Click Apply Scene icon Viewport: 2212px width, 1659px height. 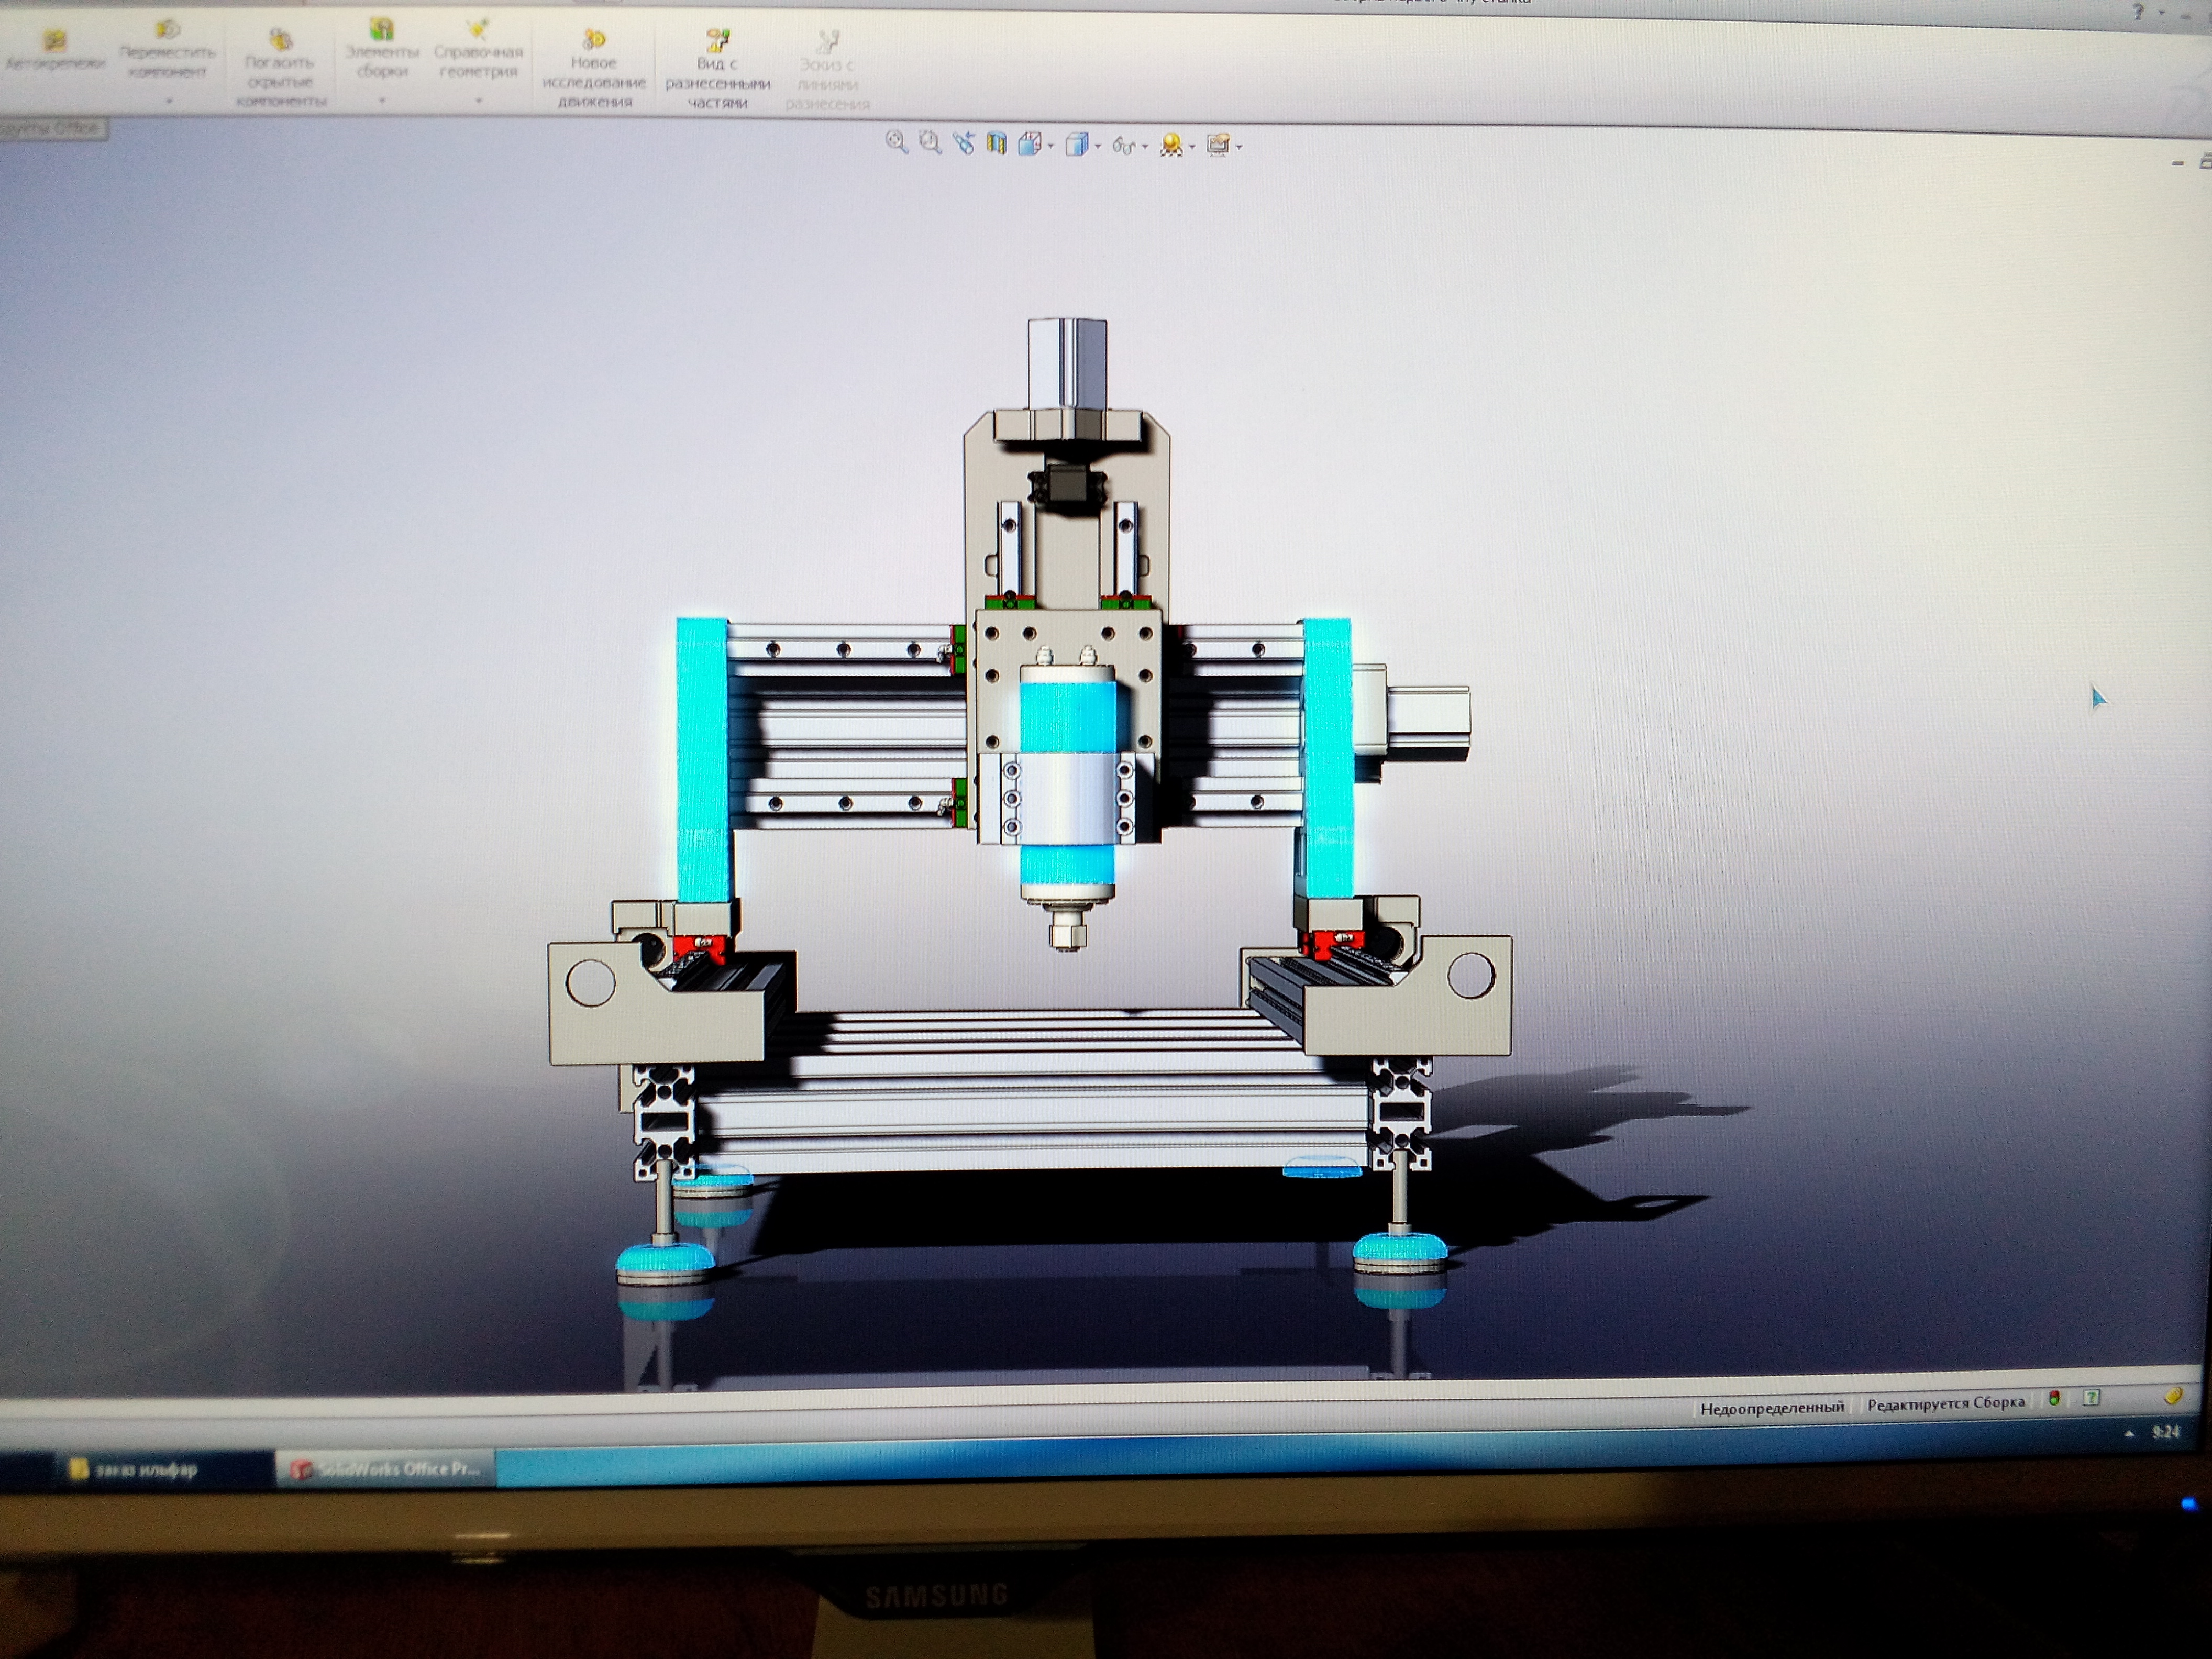[x=1171, y=146]
